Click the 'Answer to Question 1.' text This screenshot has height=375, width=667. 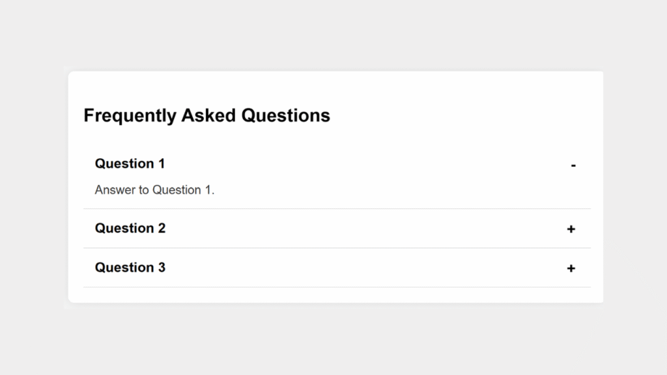click(154, 190)
